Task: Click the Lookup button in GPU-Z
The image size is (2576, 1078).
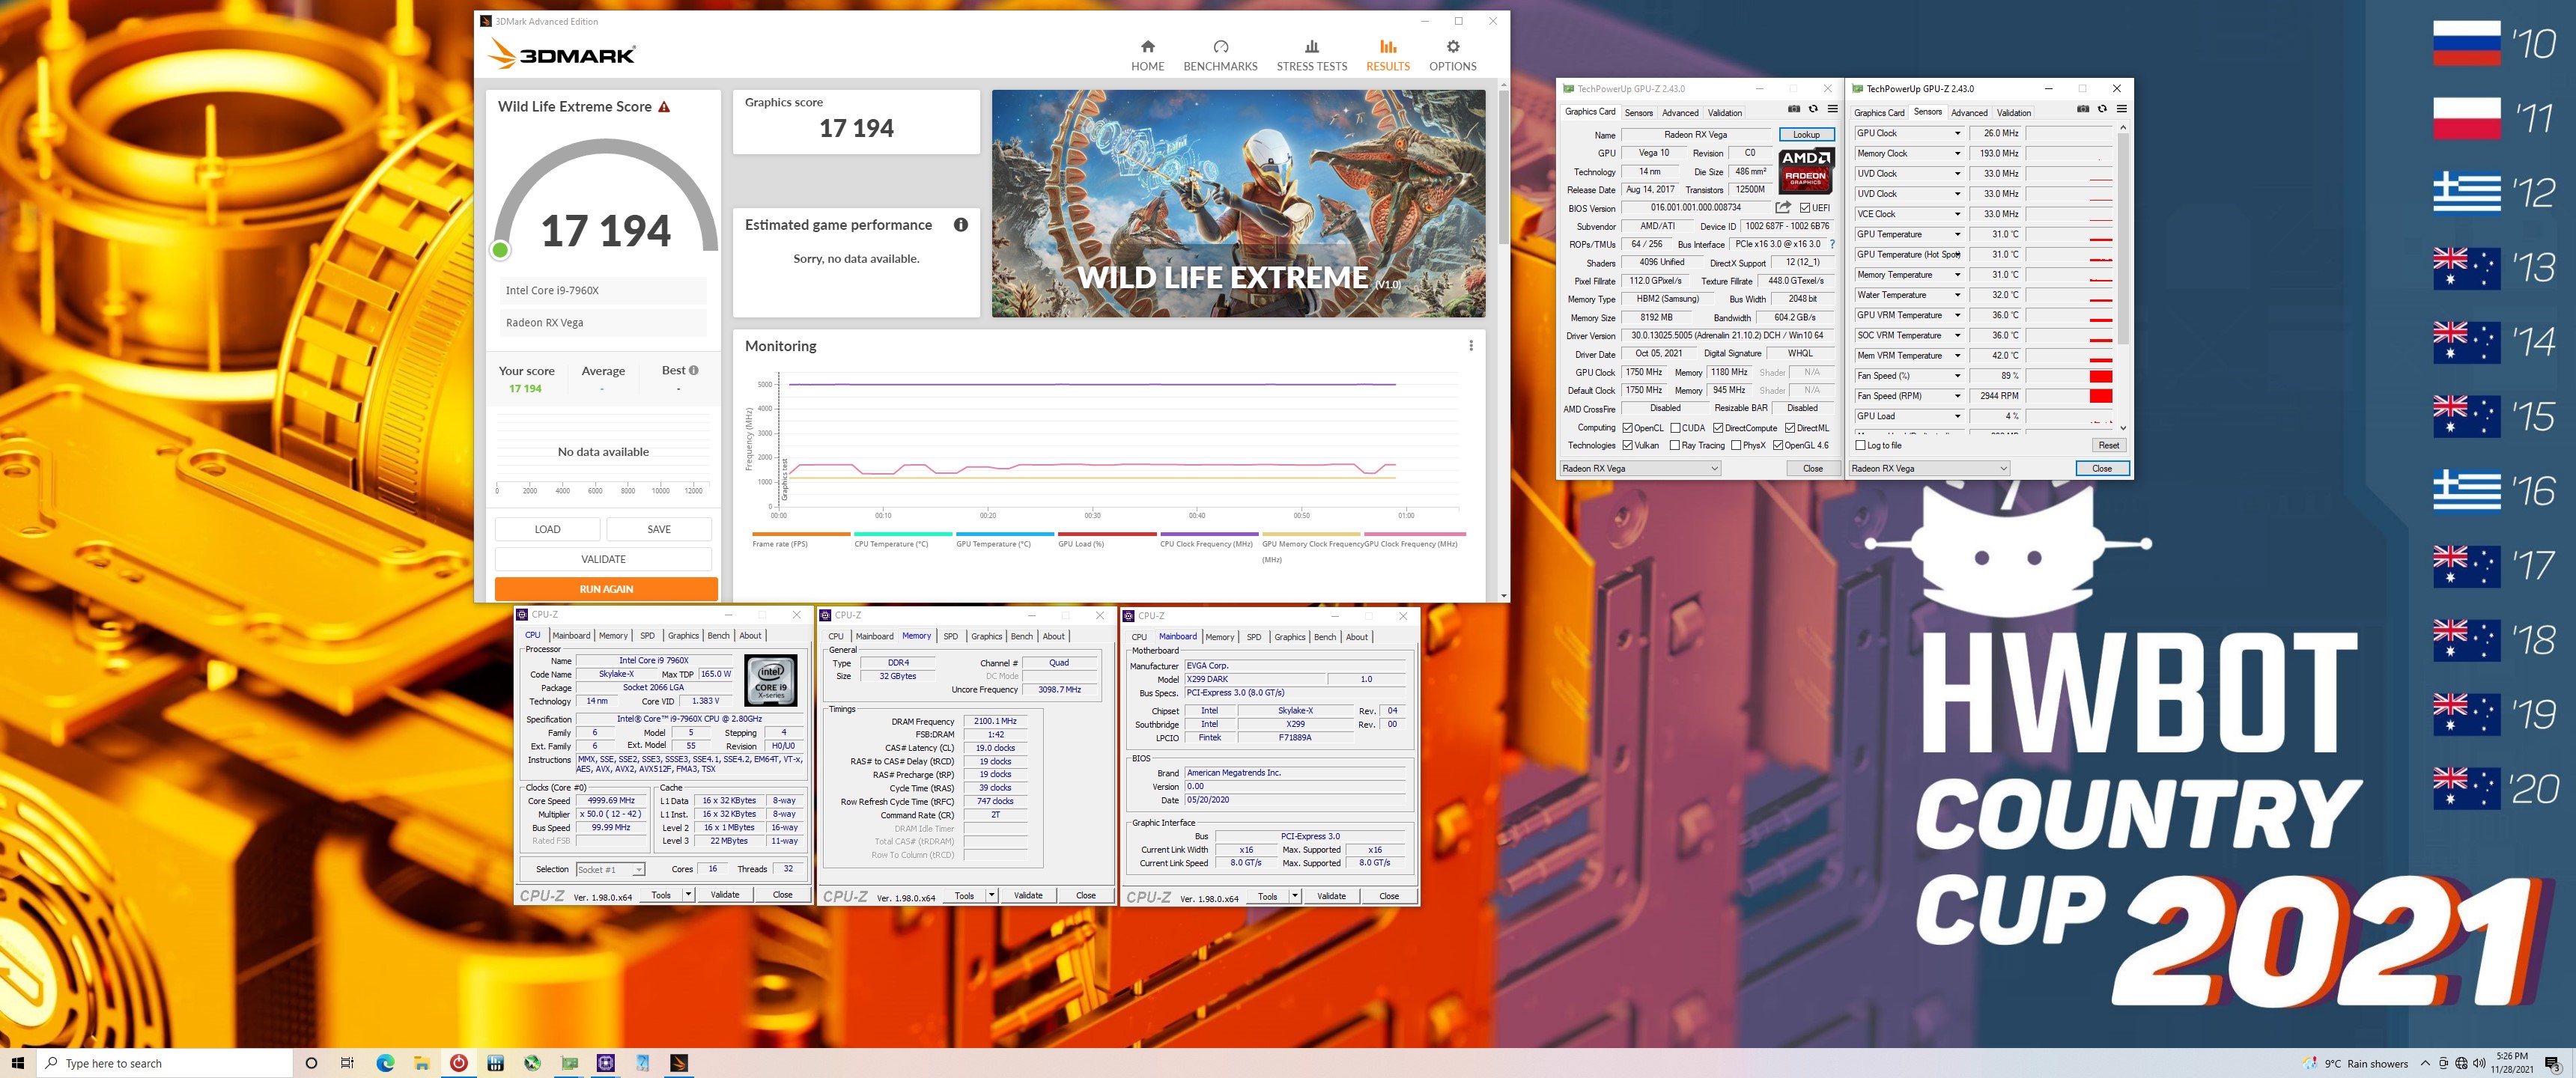Action: pos(1806,135)
